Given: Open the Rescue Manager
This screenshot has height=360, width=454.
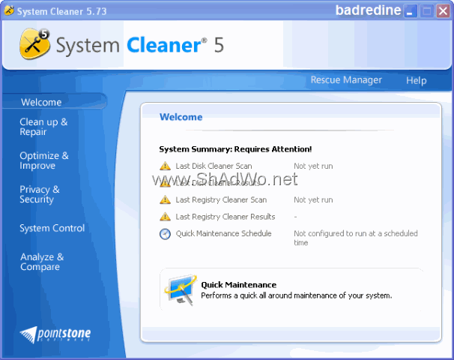Looking at the screenshot, I should 346,79.
